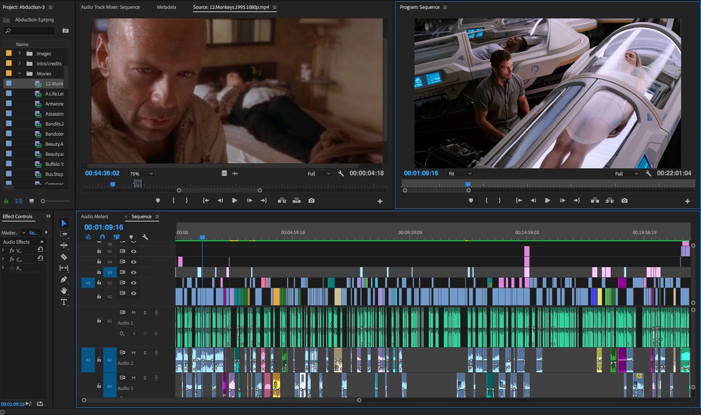Select the Slip tool

click(x=64, y=268)
